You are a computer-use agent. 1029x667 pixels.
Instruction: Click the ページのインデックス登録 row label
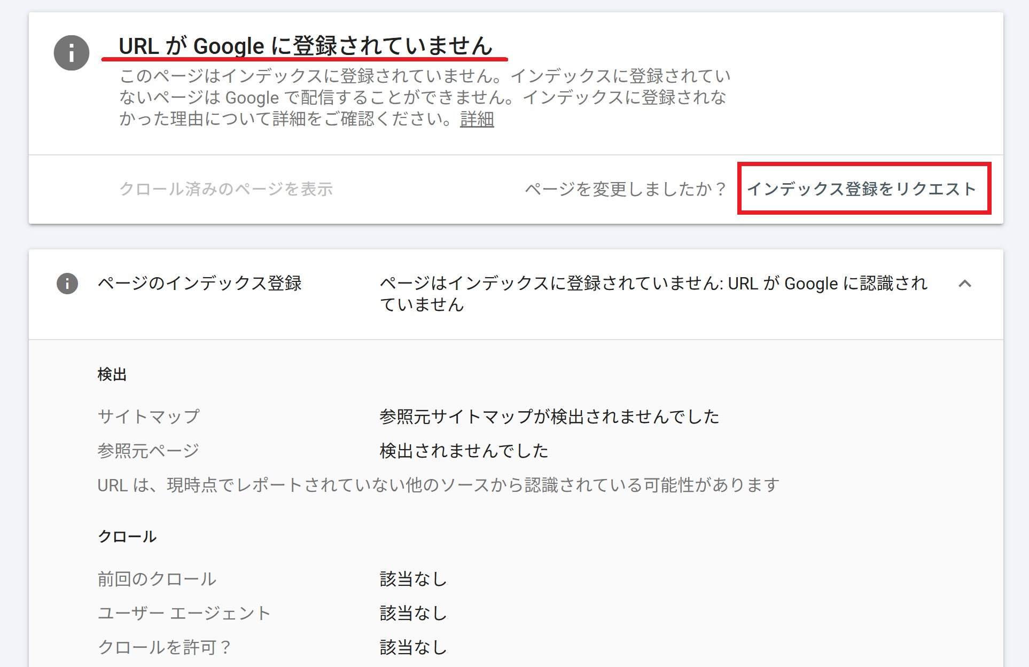[x=199, y=283]
